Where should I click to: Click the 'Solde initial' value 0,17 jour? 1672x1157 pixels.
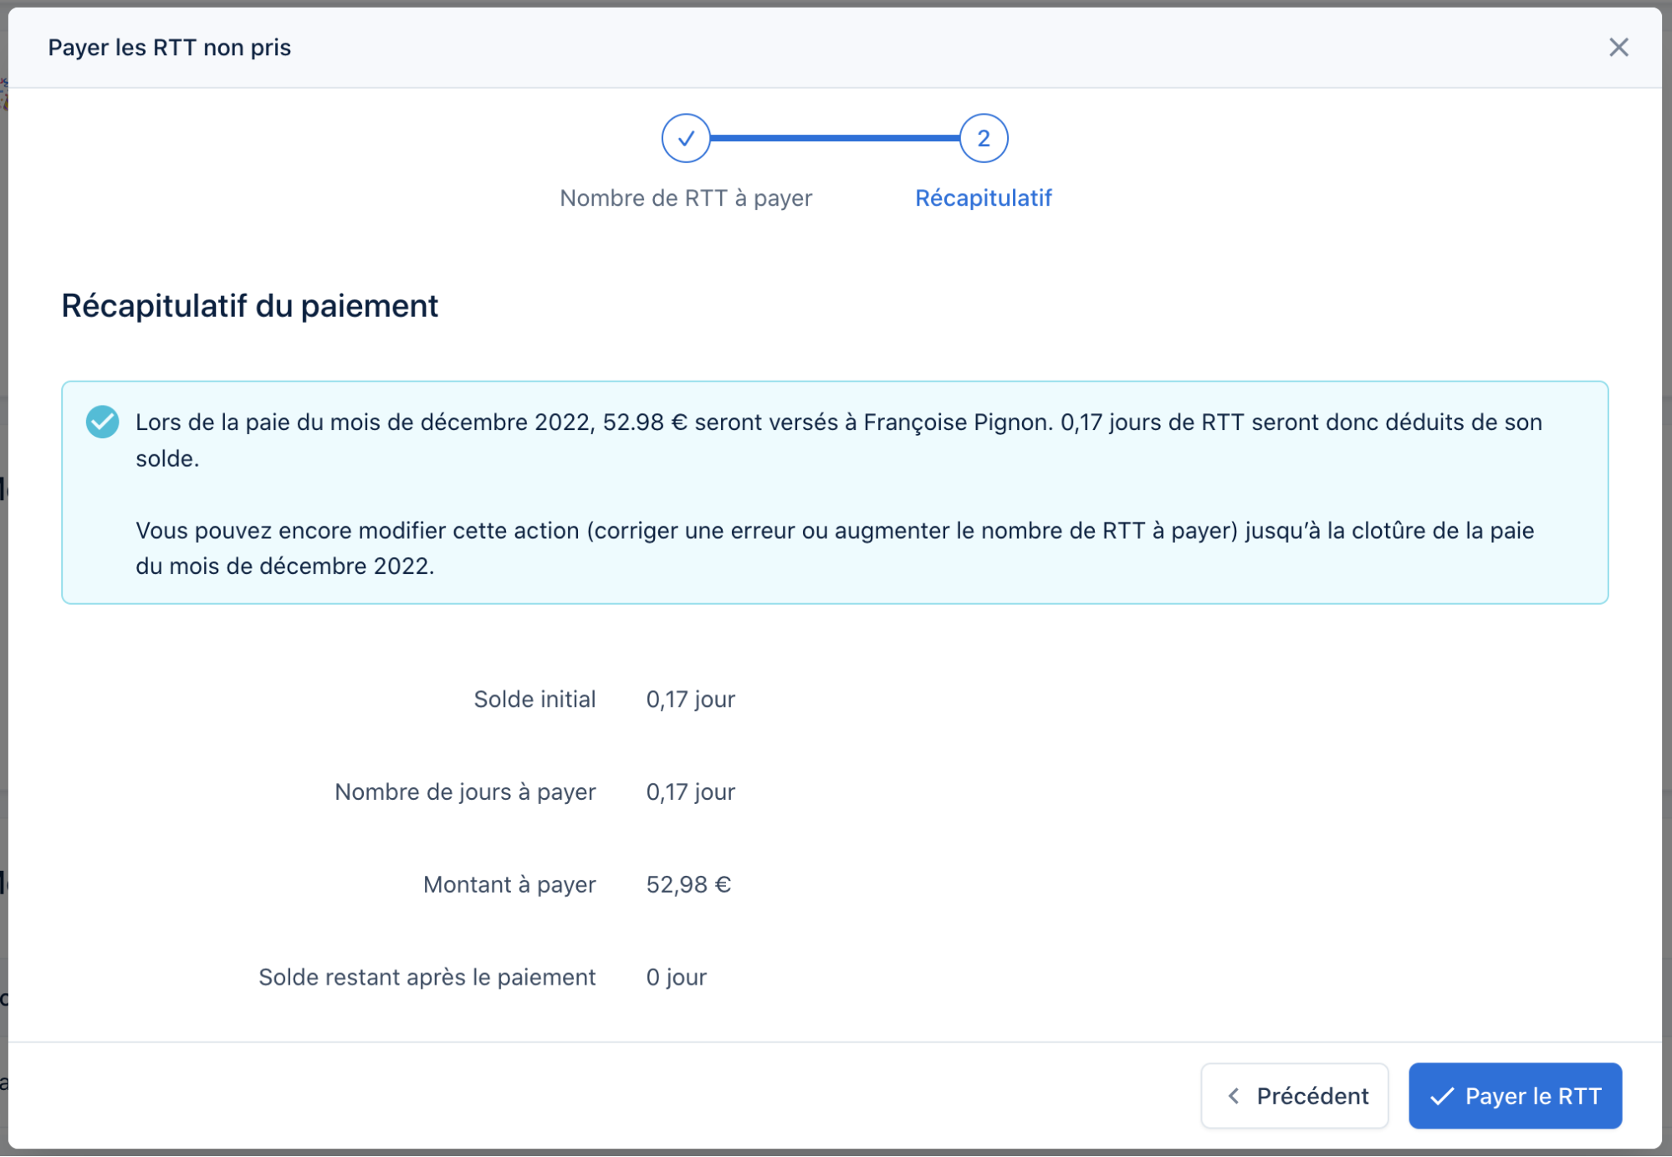pyautogui.click(x=690, y=699)
